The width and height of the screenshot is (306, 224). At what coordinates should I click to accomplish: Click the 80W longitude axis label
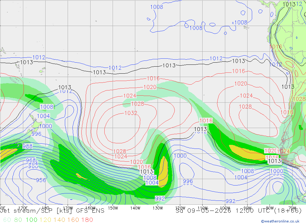coord(270,208)
